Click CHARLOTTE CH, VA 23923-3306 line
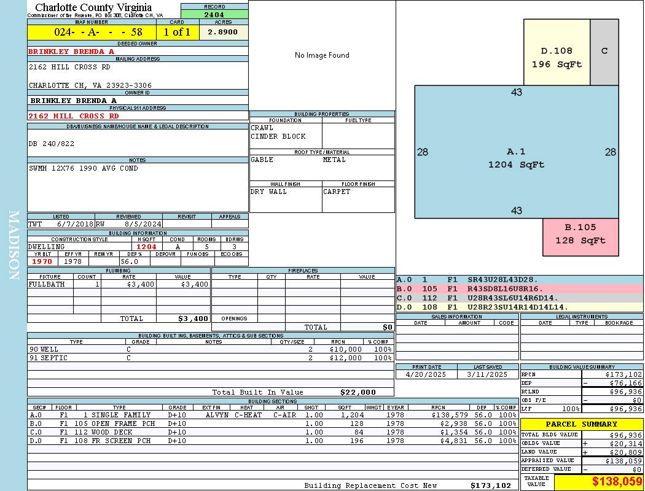645x491 pixels. coord(90,85)
